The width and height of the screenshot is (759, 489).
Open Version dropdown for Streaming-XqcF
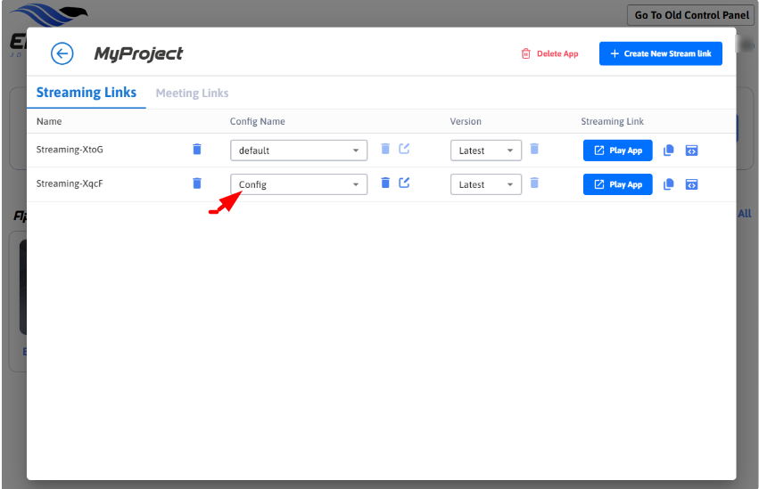486,184
